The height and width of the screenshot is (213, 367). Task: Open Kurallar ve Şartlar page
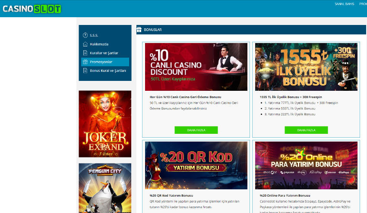pyautogui.click(x=104, y=53)
